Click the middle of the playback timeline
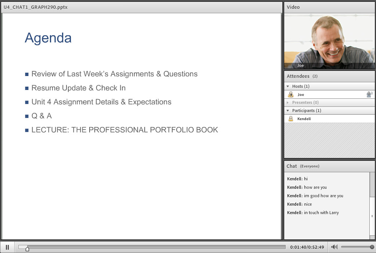The height and width of the screenshot is (253, 376). pos(152,247)
